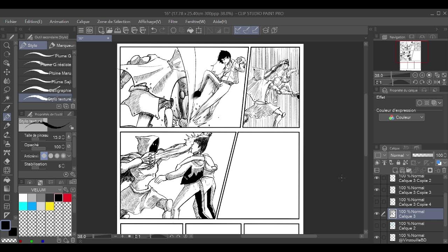Show hidden layer Calque 3 Copie 4
This screenshot has height=252, width=448.
tap(377, 202)
